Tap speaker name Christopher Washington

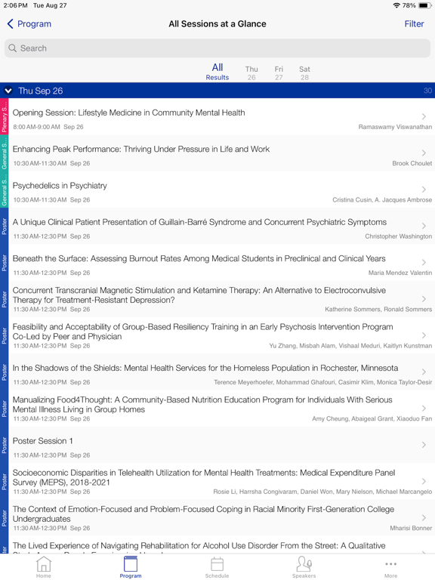pos(399,236)
